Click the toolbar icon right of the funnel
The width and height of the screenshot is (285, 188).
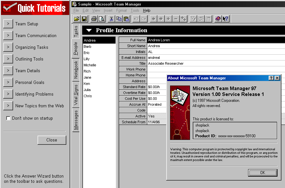point(201,19)
